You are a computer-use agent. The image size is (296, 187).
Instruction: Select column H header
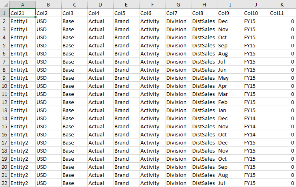click(x=204, y=4)
